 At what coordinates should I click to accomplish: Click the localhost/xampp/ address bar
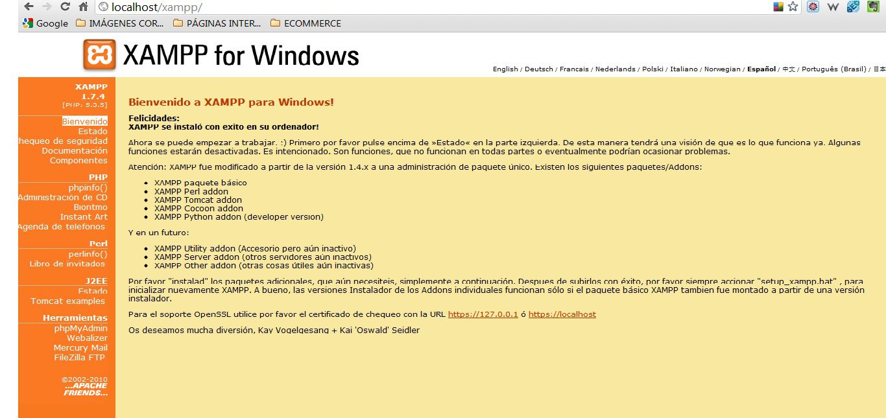[428, 7]
